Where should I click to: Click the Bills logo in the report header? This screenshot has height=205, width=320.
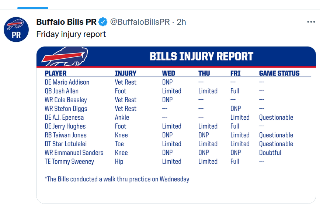[x=65, y=57]
